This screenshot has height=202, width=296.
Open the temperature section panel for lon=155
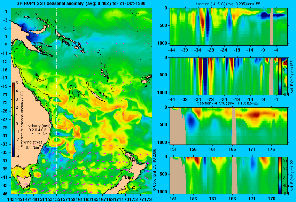229,26
